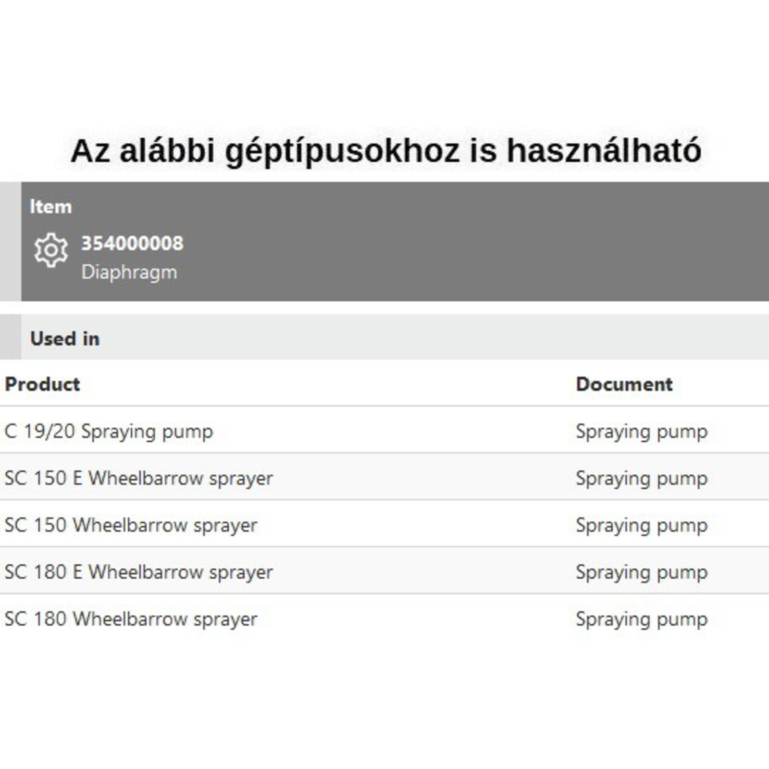Sort by the Document column header

tap(624, 384)
